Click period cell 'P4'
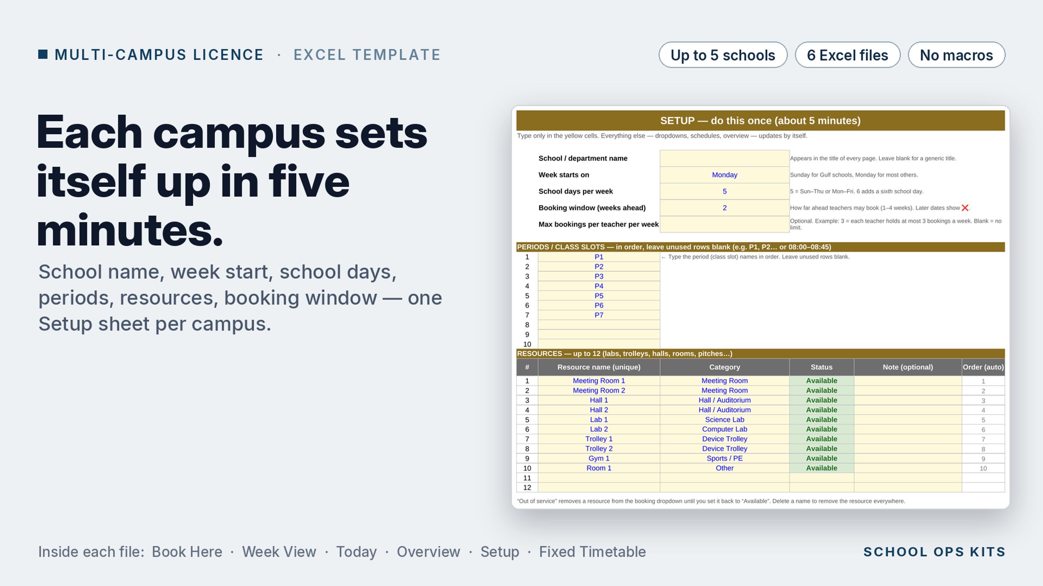Screen dimensions: 1043x586 [x=599, y=286]
